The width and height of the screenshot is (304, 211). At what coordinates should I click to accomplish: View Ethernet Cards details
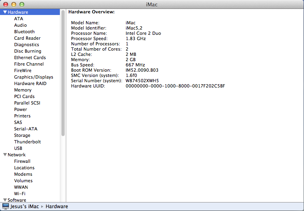point(30,58)
